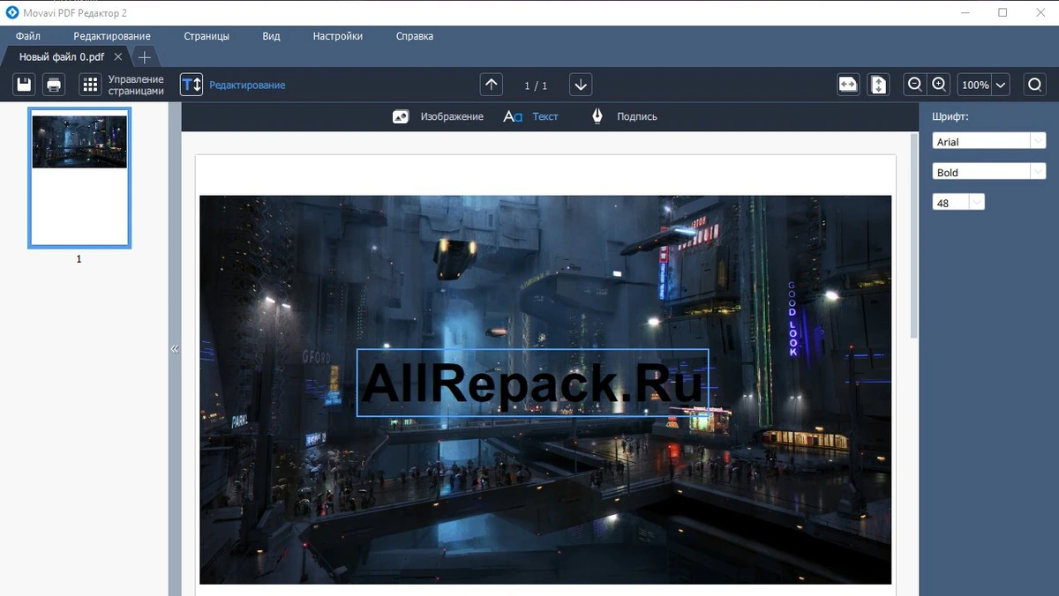Select the Текст text tool
Screen dimensions: 1059x596
click(x=530, y=116)
